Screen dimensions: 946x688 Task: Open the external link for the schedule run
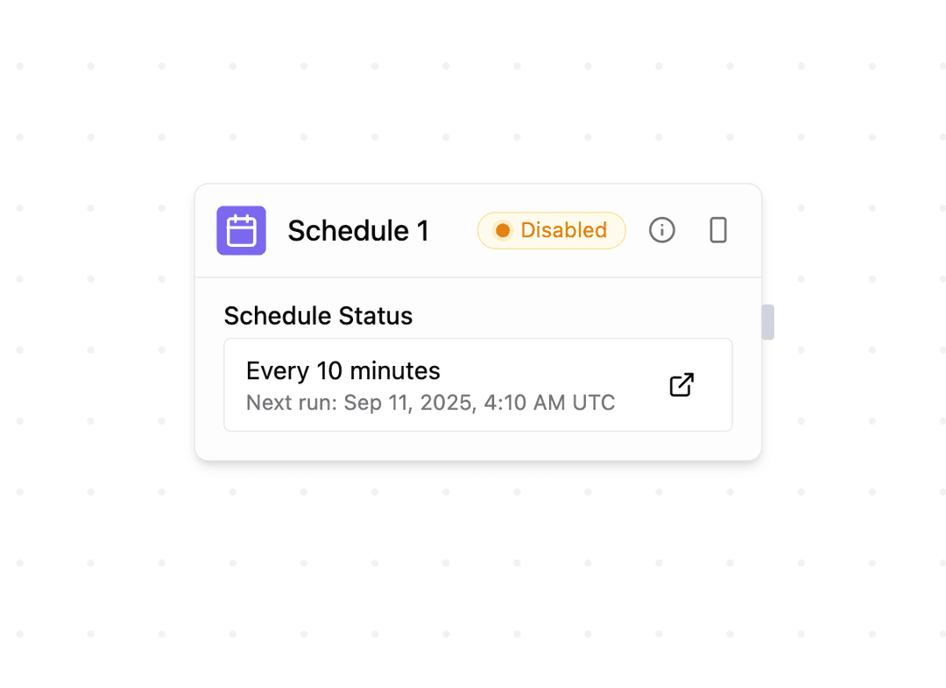click(681, 384)
